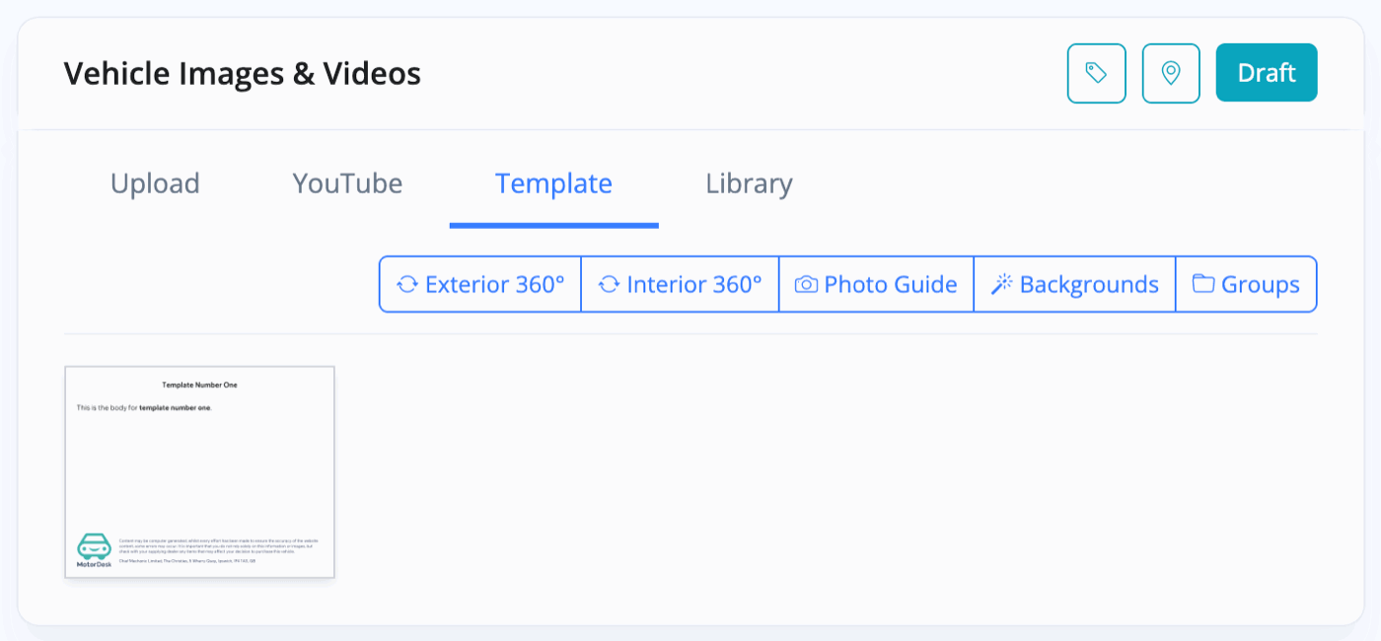Open Photo Guide via its text label
Image resolution: width=1381 pixels, height=641 pixels.
tap(891, 285)
